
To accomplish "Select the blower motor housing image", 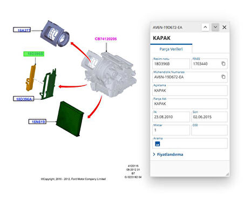I will pyautogui.click(x=55, y=34).
